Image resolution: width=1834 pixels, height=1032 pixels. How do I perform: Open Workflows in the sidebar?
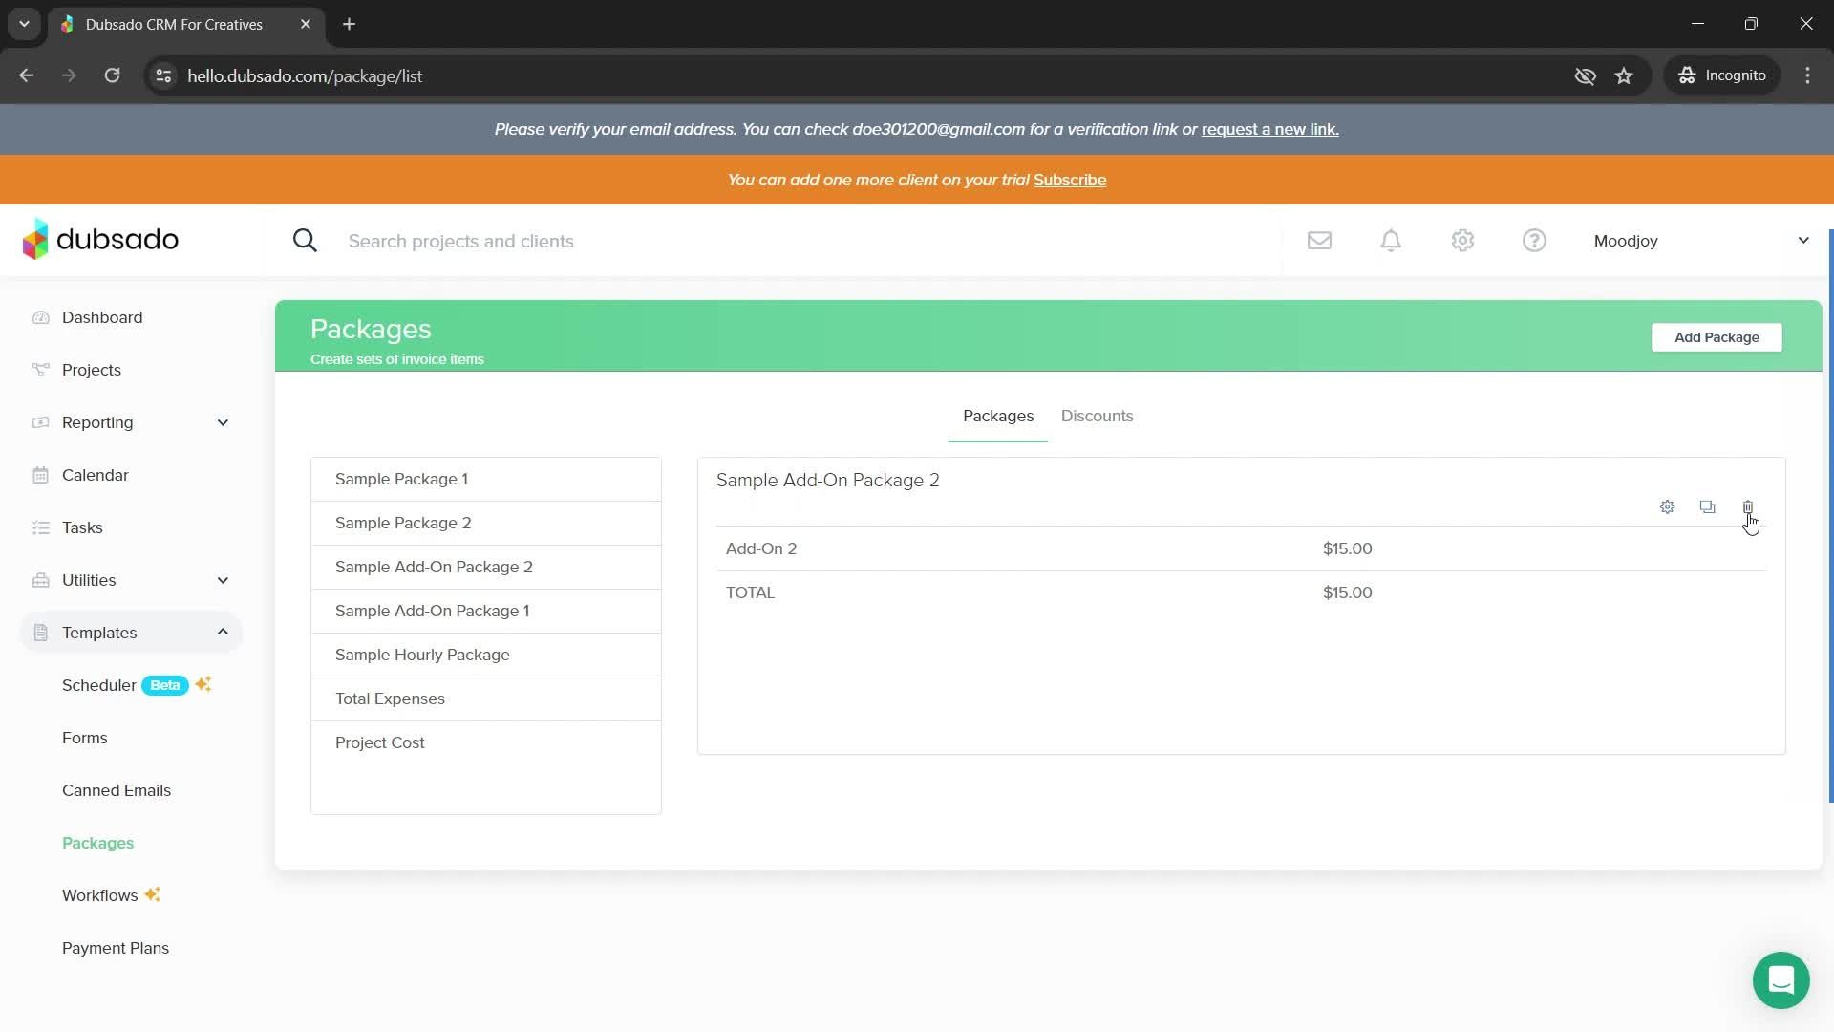click(x=111, y=895)
